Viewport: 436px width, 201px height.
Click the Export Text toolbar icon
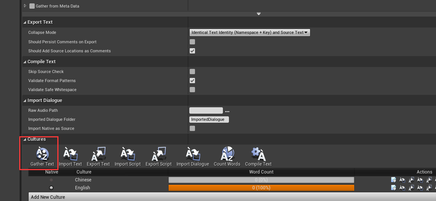(98, 157)
